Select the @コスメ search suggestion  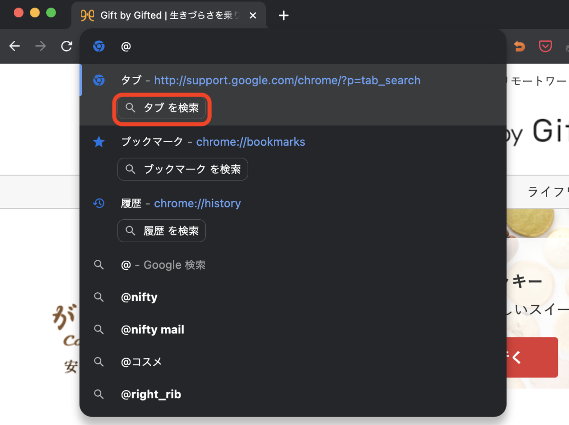141,362
